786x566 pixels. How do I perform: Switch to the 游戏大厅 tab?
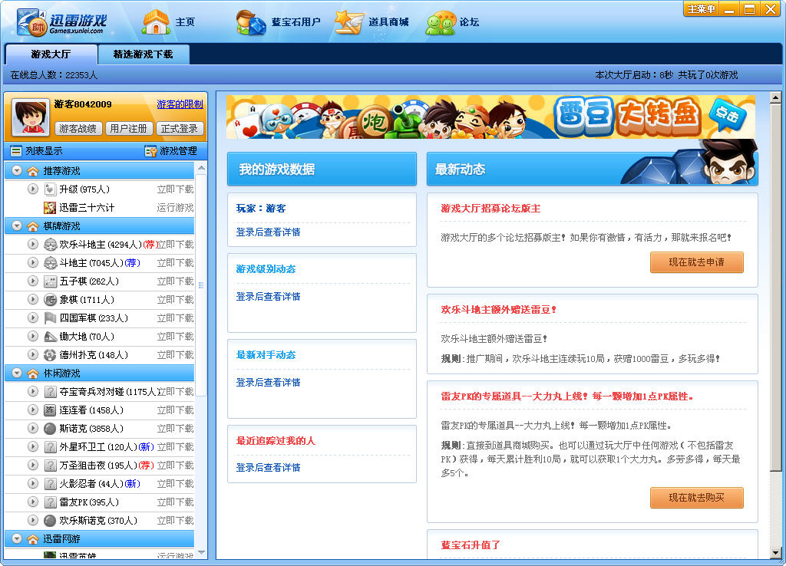coord(51,54)
